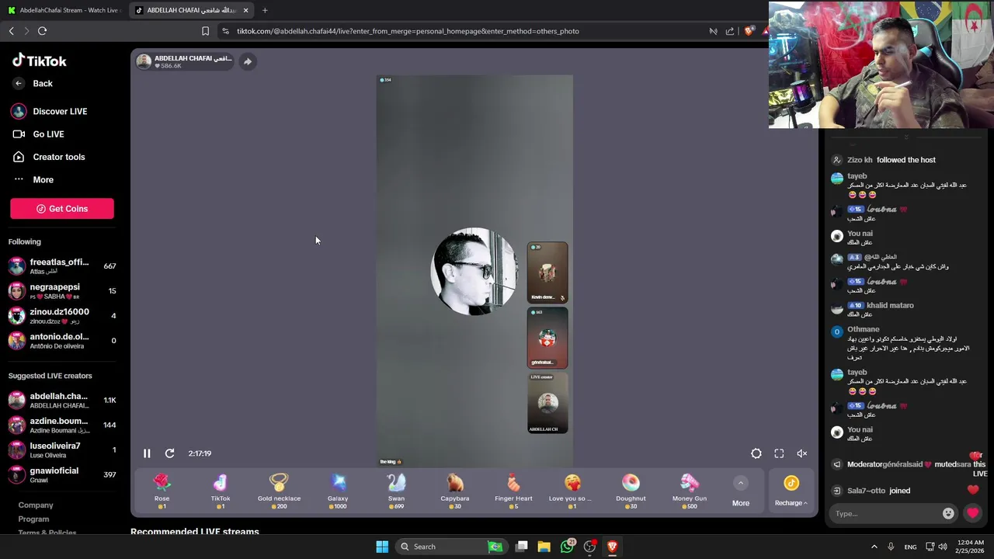994x559 pixels.
Task: Open suggested creator azdine.boum...
Action: coord(62,425)
